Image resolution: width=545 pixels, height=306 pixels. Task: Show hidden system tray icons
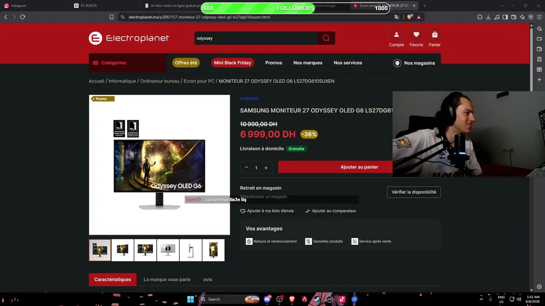tap(481, 299)
